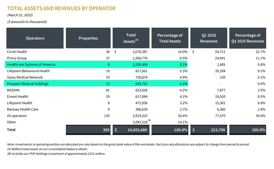Image resolution: width=274 pixels, height=169 pixels.
Task: Select 'Lifepoint Behavioral Health' operator name
Action: (28, 71)
